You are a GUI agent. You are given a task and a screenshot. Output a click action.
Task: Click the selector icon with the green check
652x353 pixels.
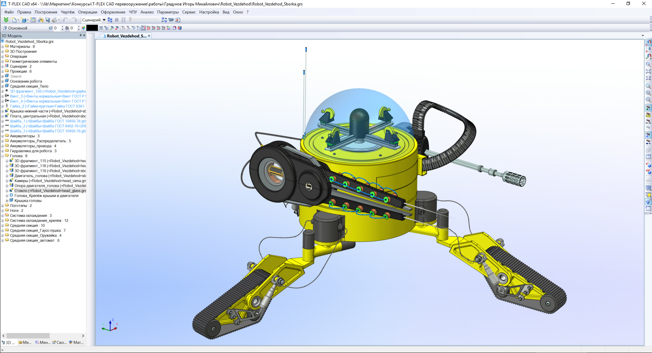pos(112,28)
